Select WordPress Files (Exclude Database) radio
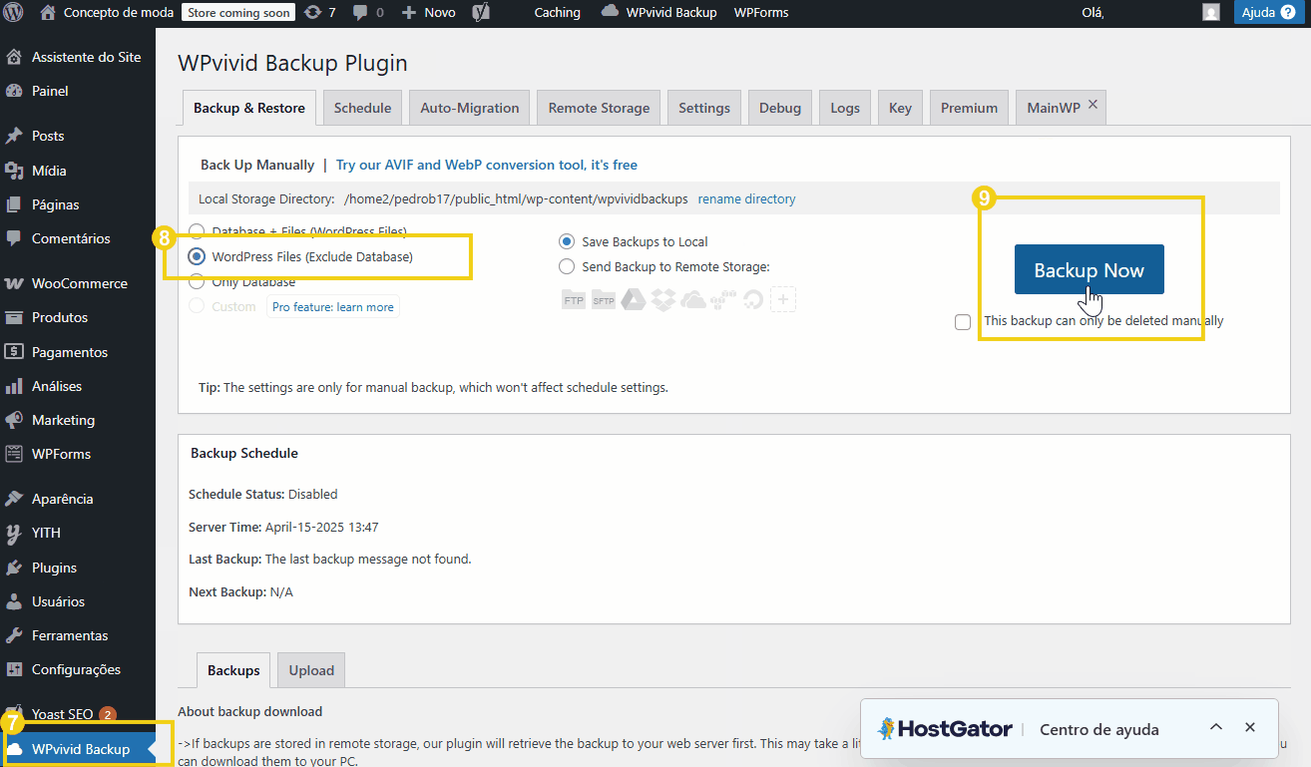Image resolution: width=1311 pixels, height=767 pixels. pyautogui.click(x=197, y=256)
